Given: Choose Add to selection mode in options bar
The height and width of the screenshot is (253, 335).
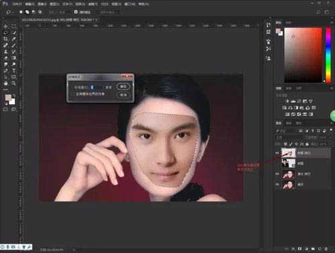Looking at the screenshot, I should [x=27, y=12].
